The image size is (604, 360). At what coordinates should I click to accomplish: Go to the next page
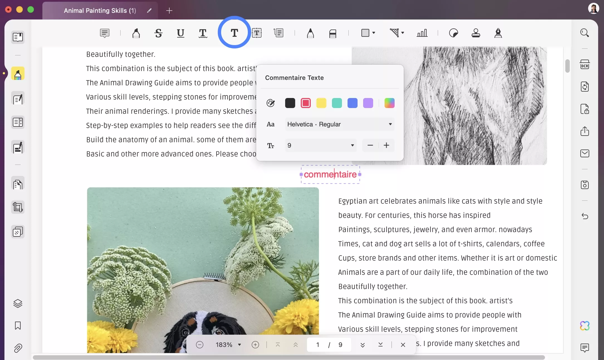click(362, 345)
